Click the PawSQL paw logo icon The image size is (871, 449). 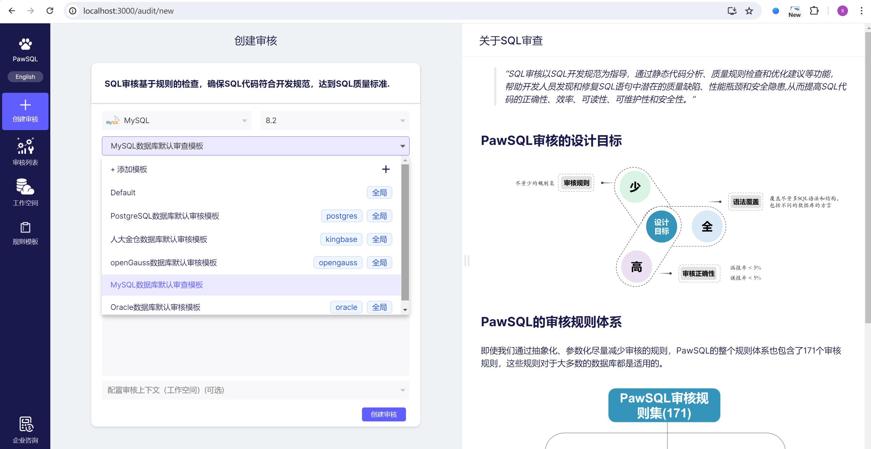[x=25, y=44]
